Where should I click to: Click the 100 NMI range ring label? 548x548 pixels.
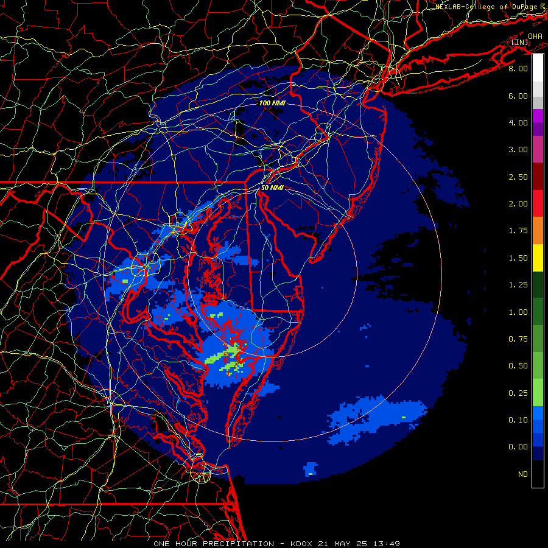tap(272, 103)
